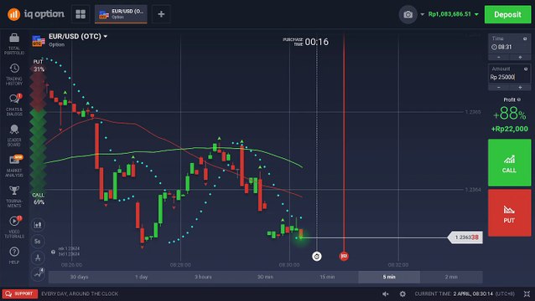Click the red SUPPORT button
535x301 pixels.
[x=20, y=293]
